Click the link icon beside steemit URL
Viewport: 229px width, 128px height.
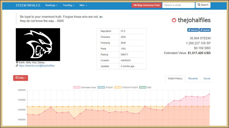(x=17, y=66)
